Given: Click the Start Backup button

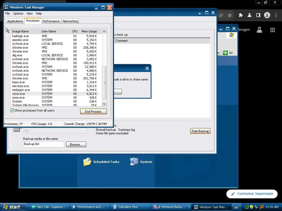Looking at the screenshot, I should click(x=200, y=131).
